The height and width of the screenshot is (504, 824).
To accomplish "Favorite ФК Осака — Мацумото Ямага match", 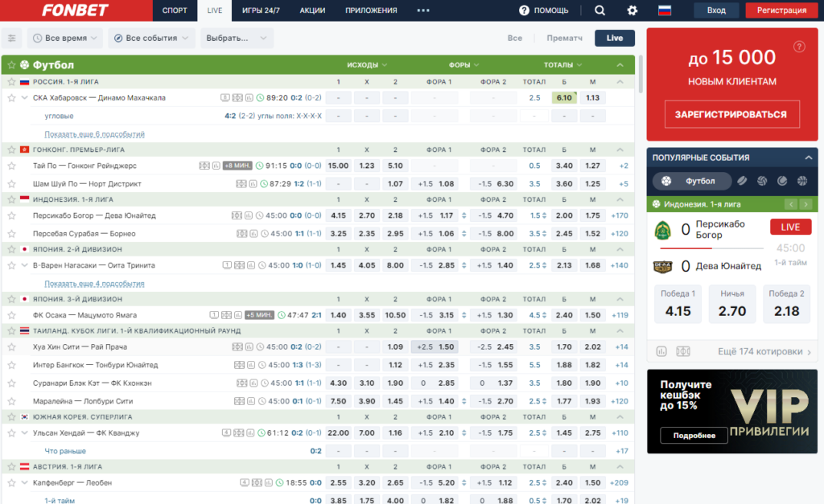I will click(x=11, y=315).
